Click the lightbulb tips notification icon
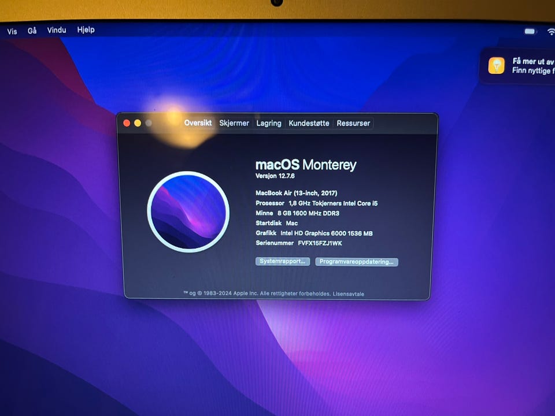 496,65
